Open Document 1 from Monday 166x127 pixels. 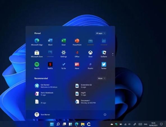click(85, 102)
